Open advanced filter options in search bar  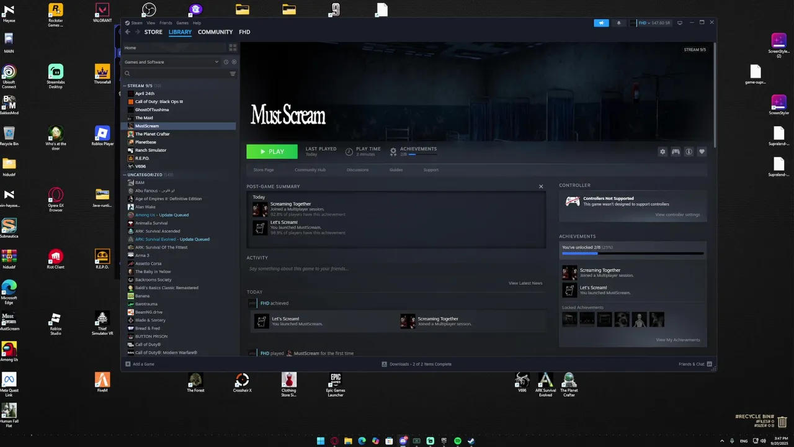pyautogui.click(x=233, y=74)
